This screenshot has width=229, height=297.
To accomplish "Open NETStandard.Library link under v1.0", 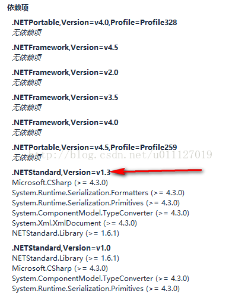I will point(47,258).
